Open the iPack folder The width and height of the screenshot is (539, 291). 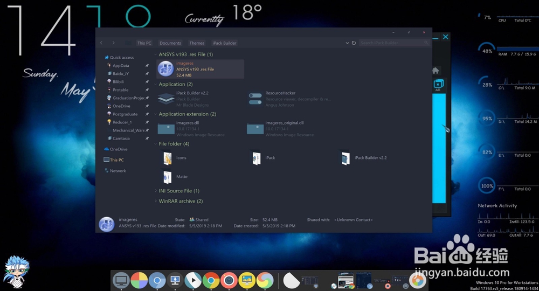pos(263,158)
